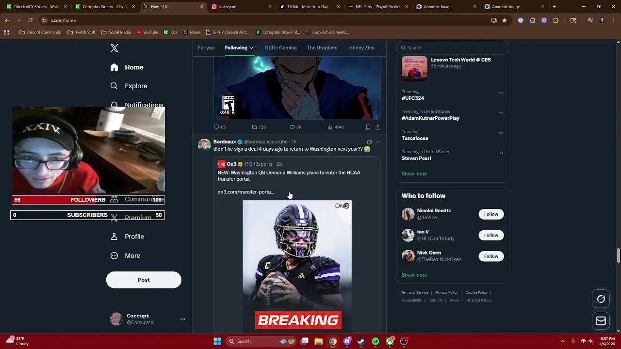Viewport: 621px width, 349px height.
Task: Click the X logo in sidebar
Action: (x=114, y=48)
